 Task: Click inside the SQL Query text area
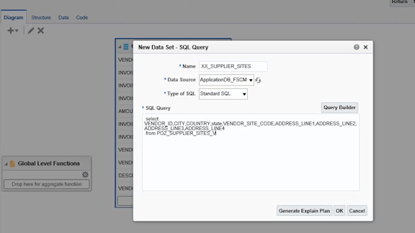[251, 152]
